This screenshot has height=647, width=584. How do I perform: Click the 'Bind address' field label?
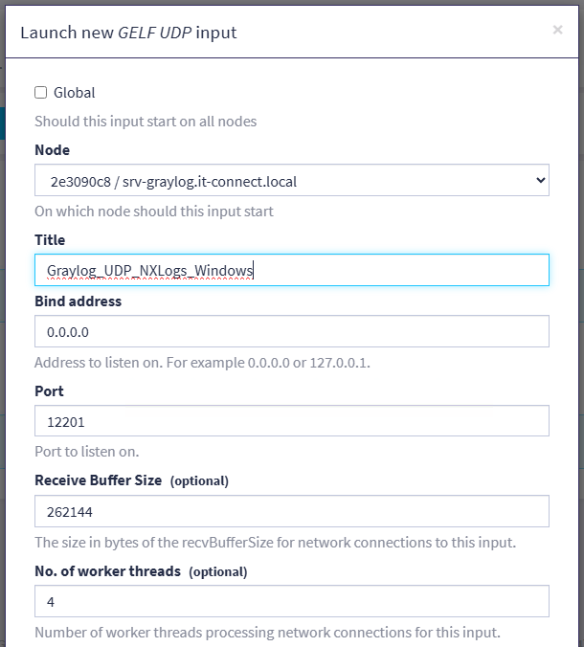[78, 301]
